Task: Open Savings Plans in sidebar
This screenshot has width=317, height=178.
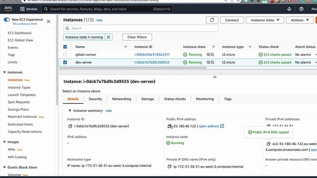Action: [18, 109]
